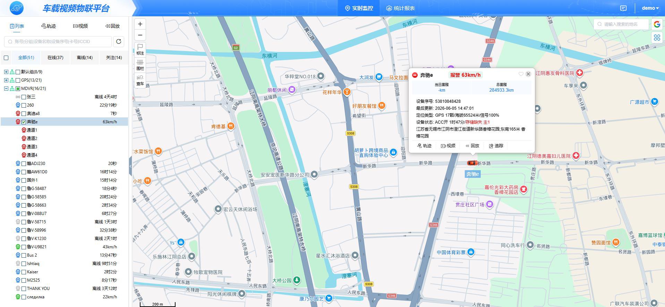Screen dimensions: 665x307
Task: Click the 江阴德美嘉妇儿医院 hospital marker
Action: coord(576,156)
